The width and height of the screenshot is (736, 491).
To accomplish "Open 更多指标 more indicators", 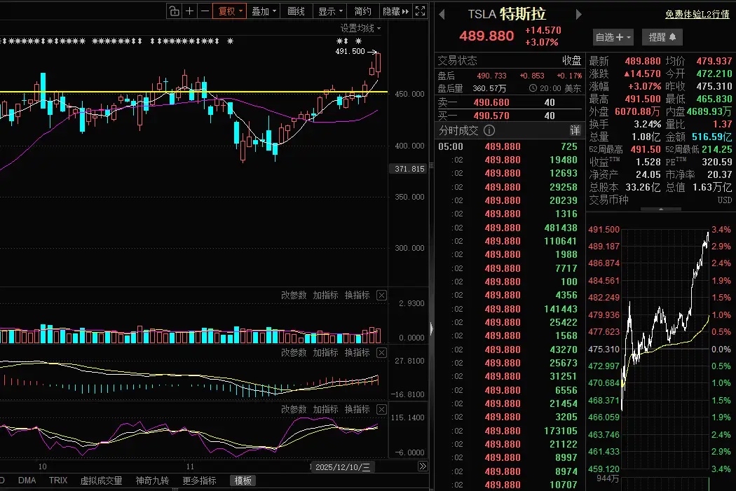I will click(x=199, y=480).
